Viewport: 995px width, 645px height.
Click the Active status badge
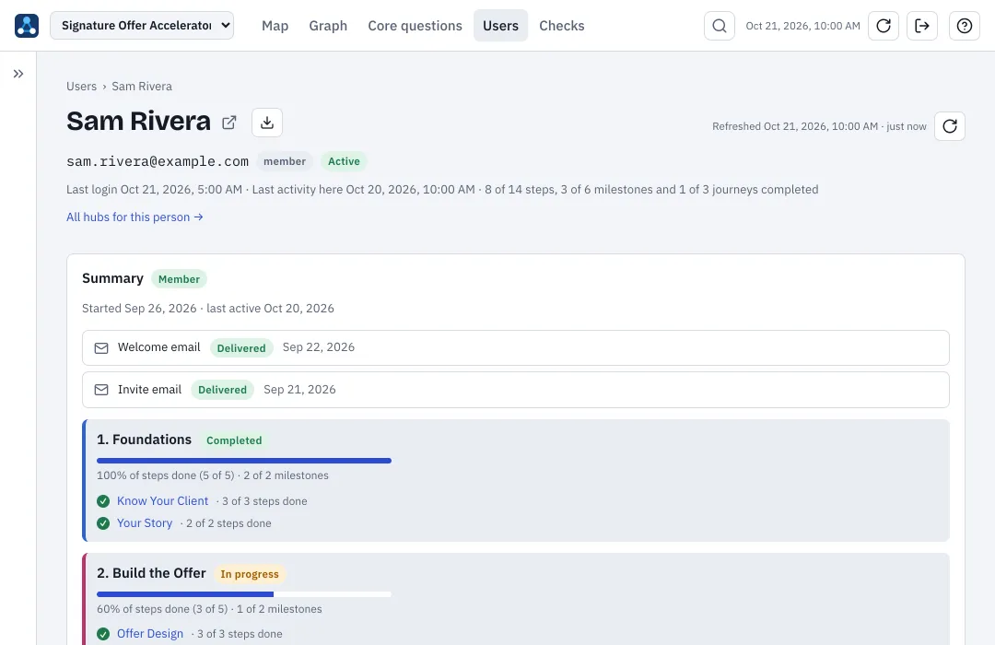(x=344, y=161)
